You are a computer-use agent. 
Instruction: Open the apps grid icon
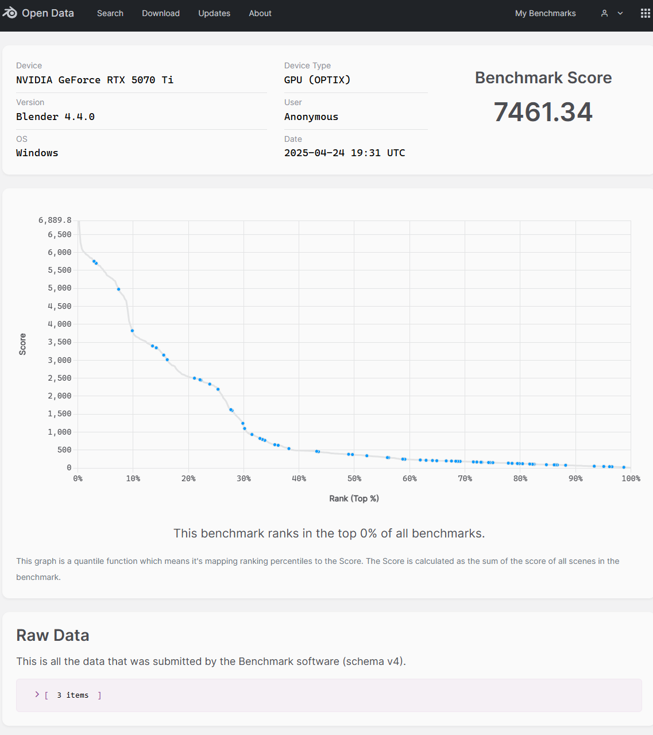(645, 13)
